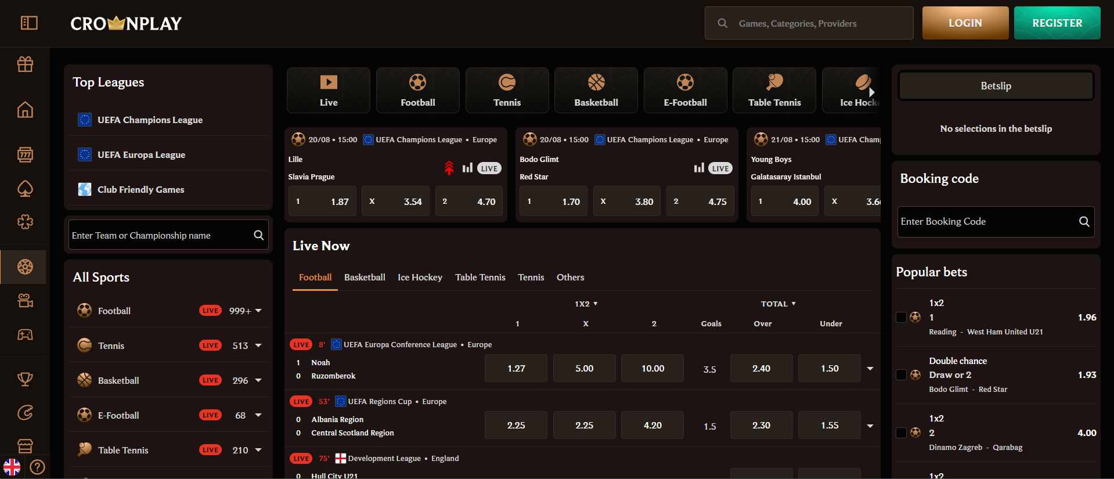Open the TOTAL market dropdown
Screen dimensions: 1114x479
click(x=778, y=304)
